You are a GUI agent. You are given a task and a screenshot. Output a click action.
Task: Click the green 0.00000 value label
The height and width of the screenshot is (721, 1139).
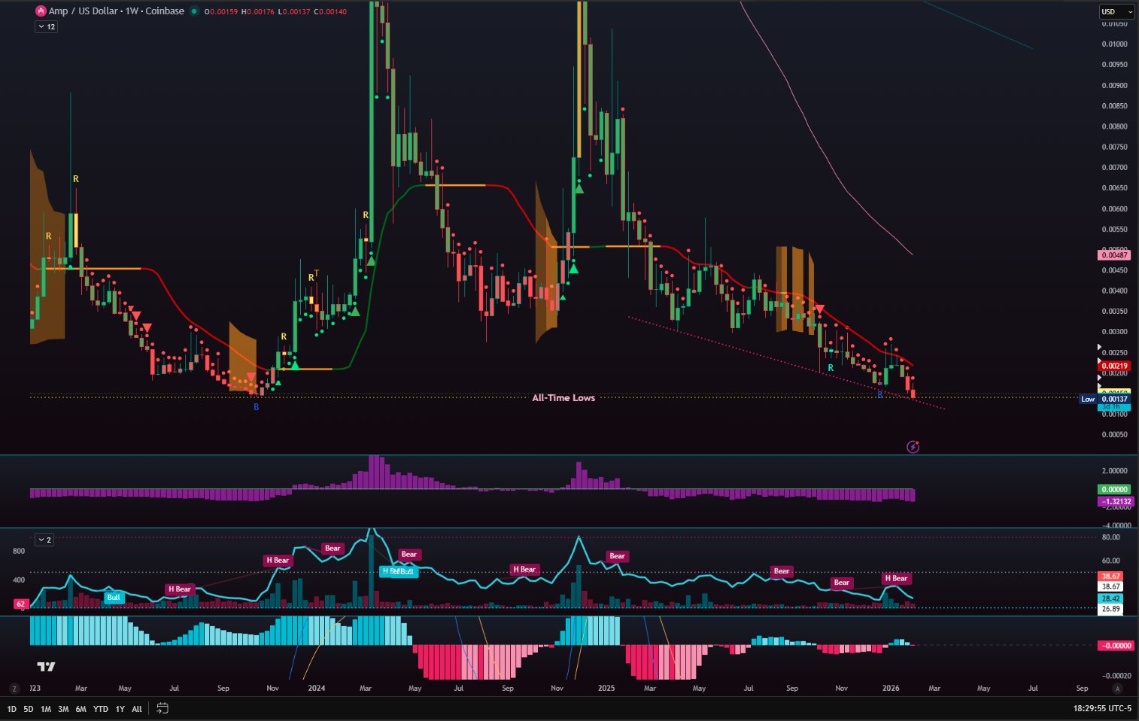click(1114, 489)
